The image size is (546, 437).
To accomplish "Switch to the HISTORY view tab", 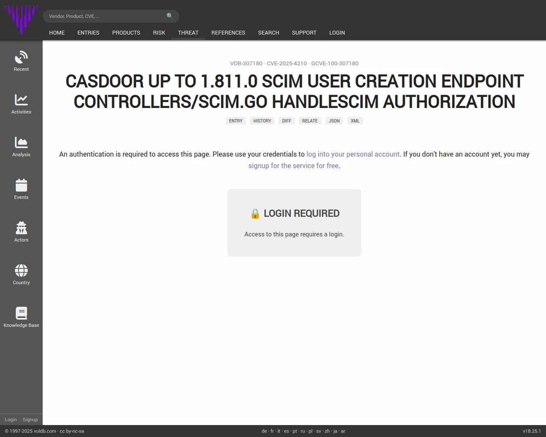I will pyautogui.click(x=262, y=121).
